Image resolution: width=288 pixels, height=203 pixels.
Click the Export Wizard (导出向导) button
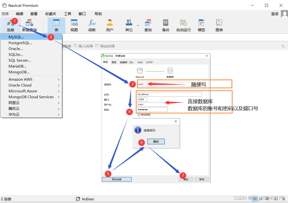(x=105, y=46)
